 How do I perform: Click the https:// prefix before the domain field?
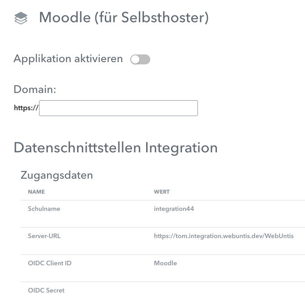26,108
